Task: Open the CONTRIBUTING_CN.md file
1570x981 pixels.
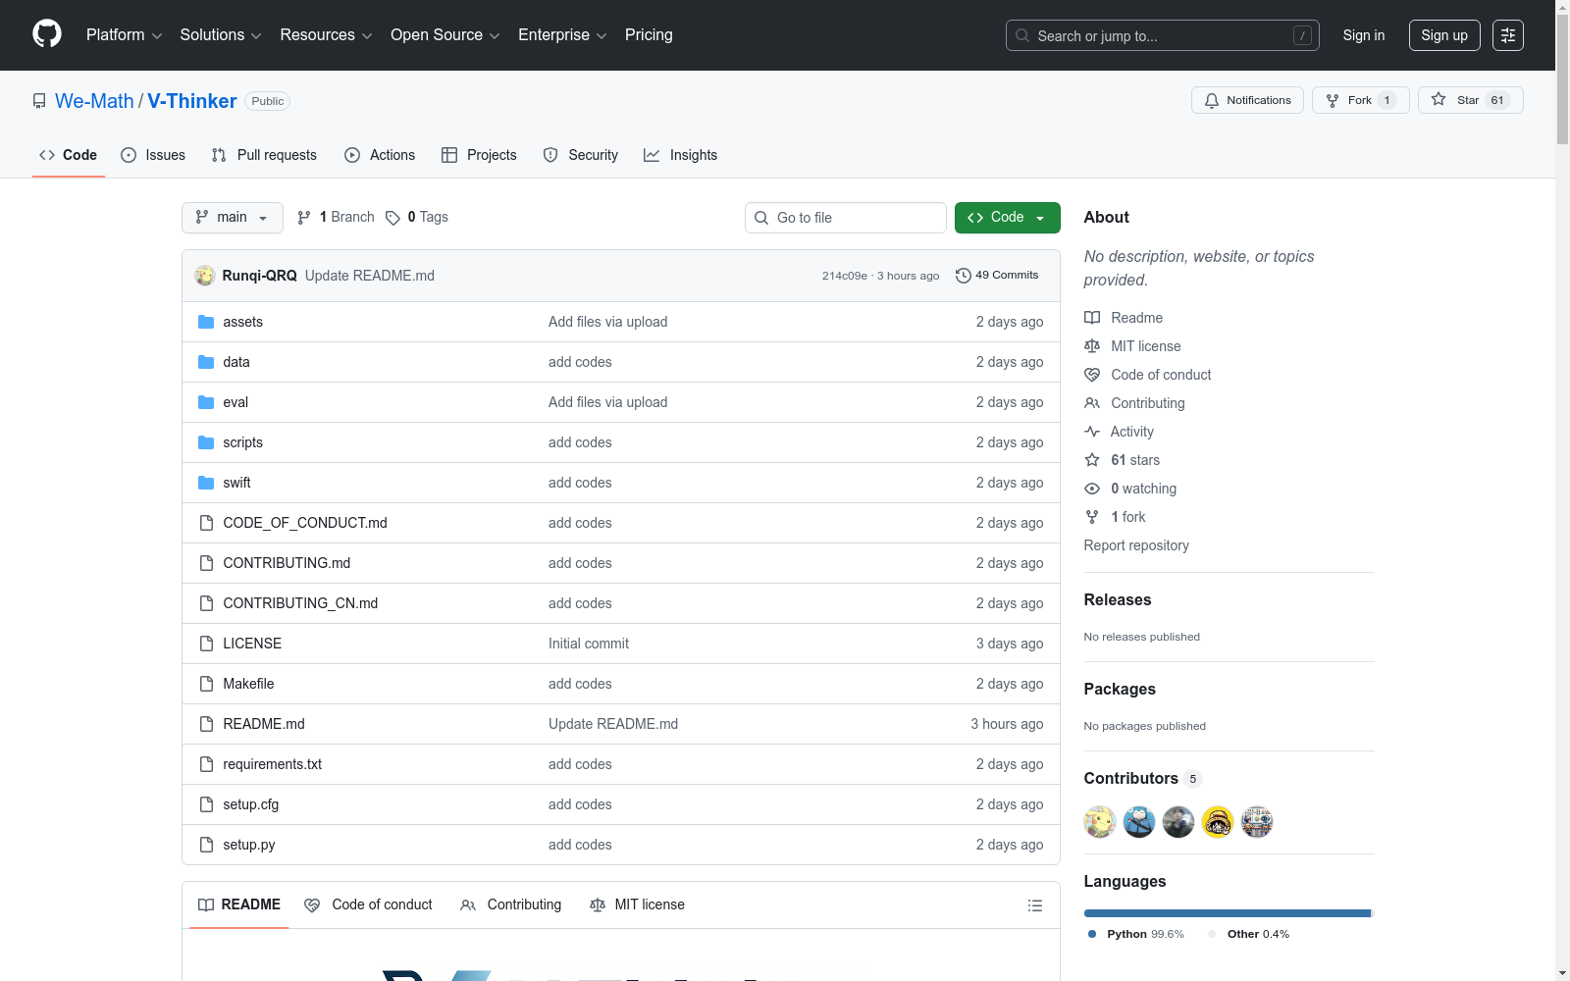Action: tap(300, 603)
